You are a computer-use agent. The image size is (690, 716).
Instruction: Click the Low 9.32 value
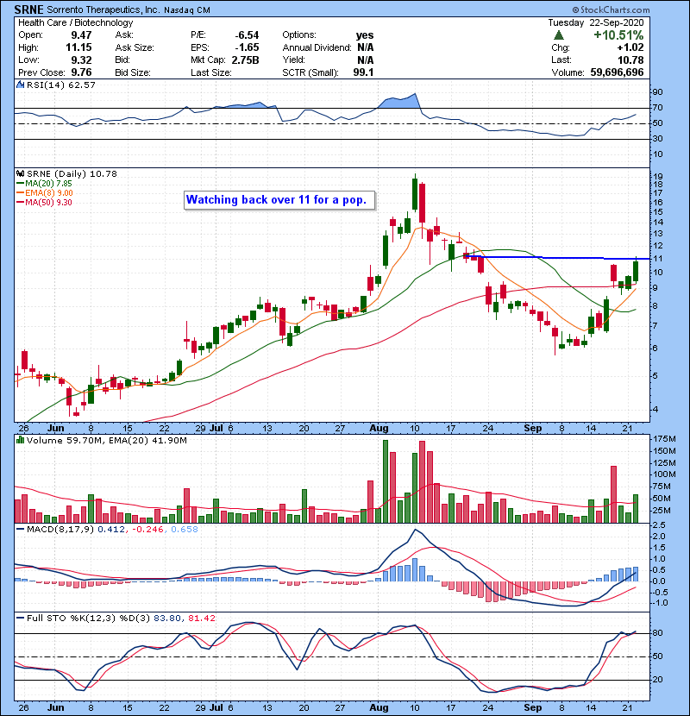(81, 60)
